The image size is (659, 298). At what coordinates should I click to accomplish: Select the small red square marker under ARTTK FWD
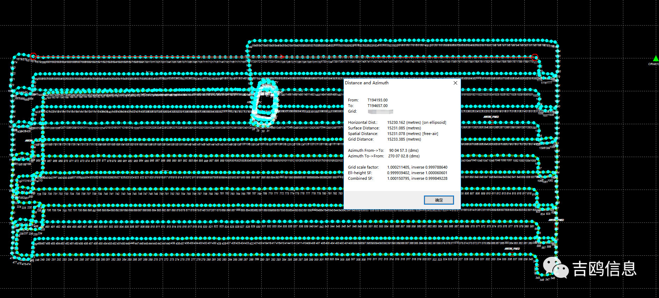pyautogui.click(x=491, y=122)
